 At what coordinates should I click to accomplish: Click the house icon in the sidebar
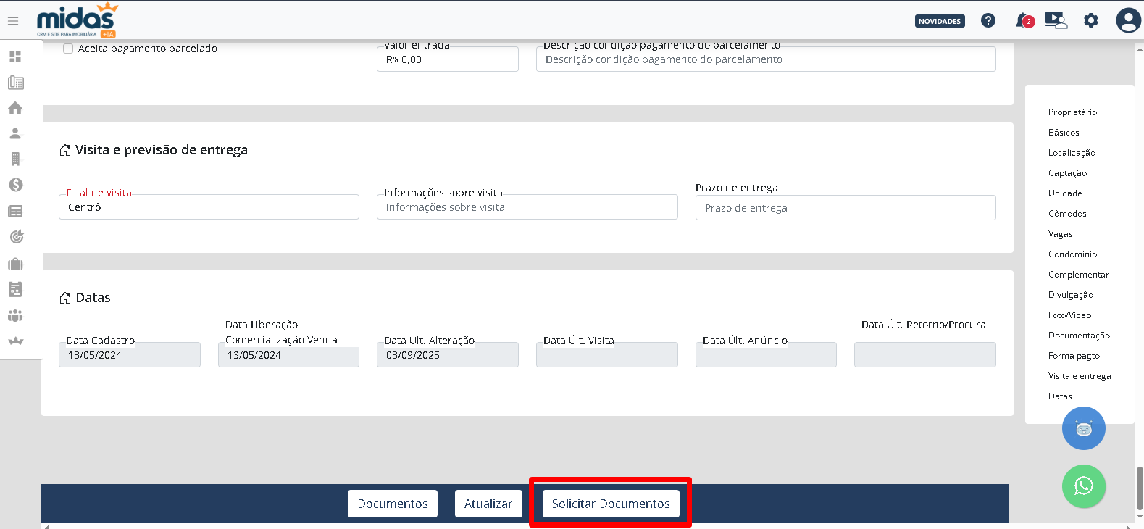[x=15, y=108]
